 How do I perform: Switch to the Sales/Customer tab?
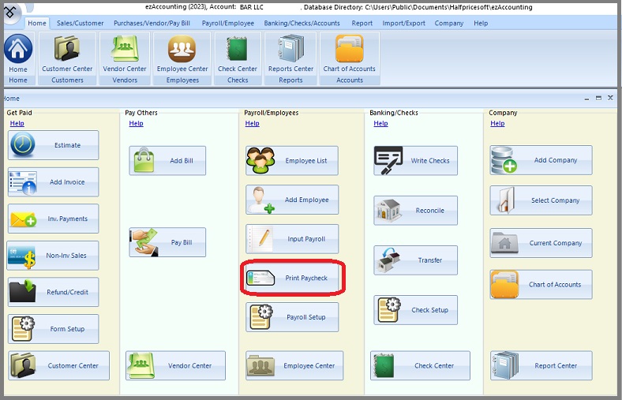(x=80, y=24)
